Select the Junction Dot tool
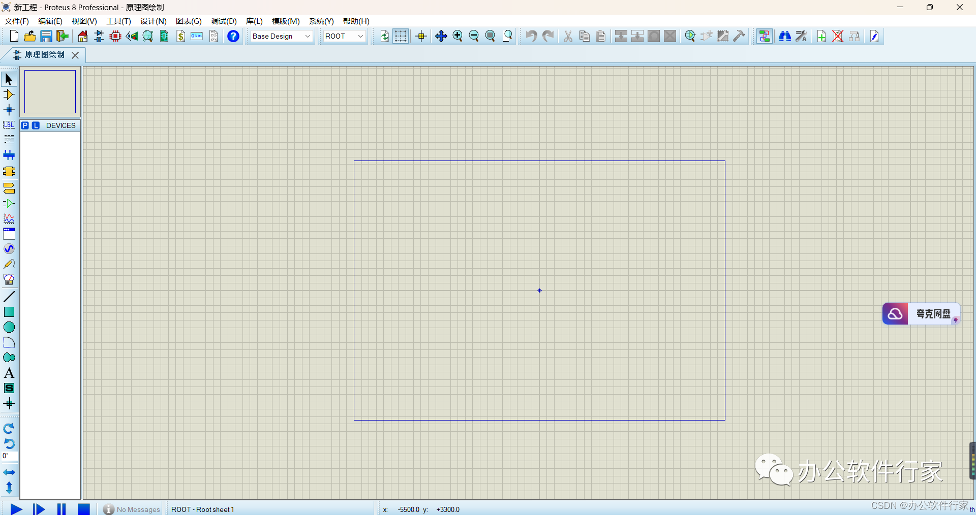Viewport: 976px width, 515px height. (9, 110)
